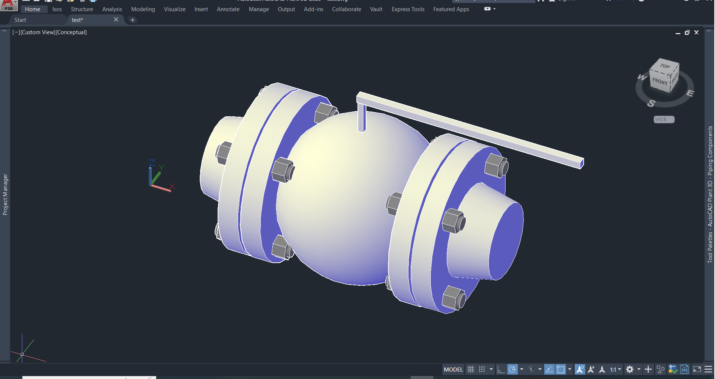715x379 pixels.
Task: Open the Visualize ribbon tab
Action: [x=174, y=9]
